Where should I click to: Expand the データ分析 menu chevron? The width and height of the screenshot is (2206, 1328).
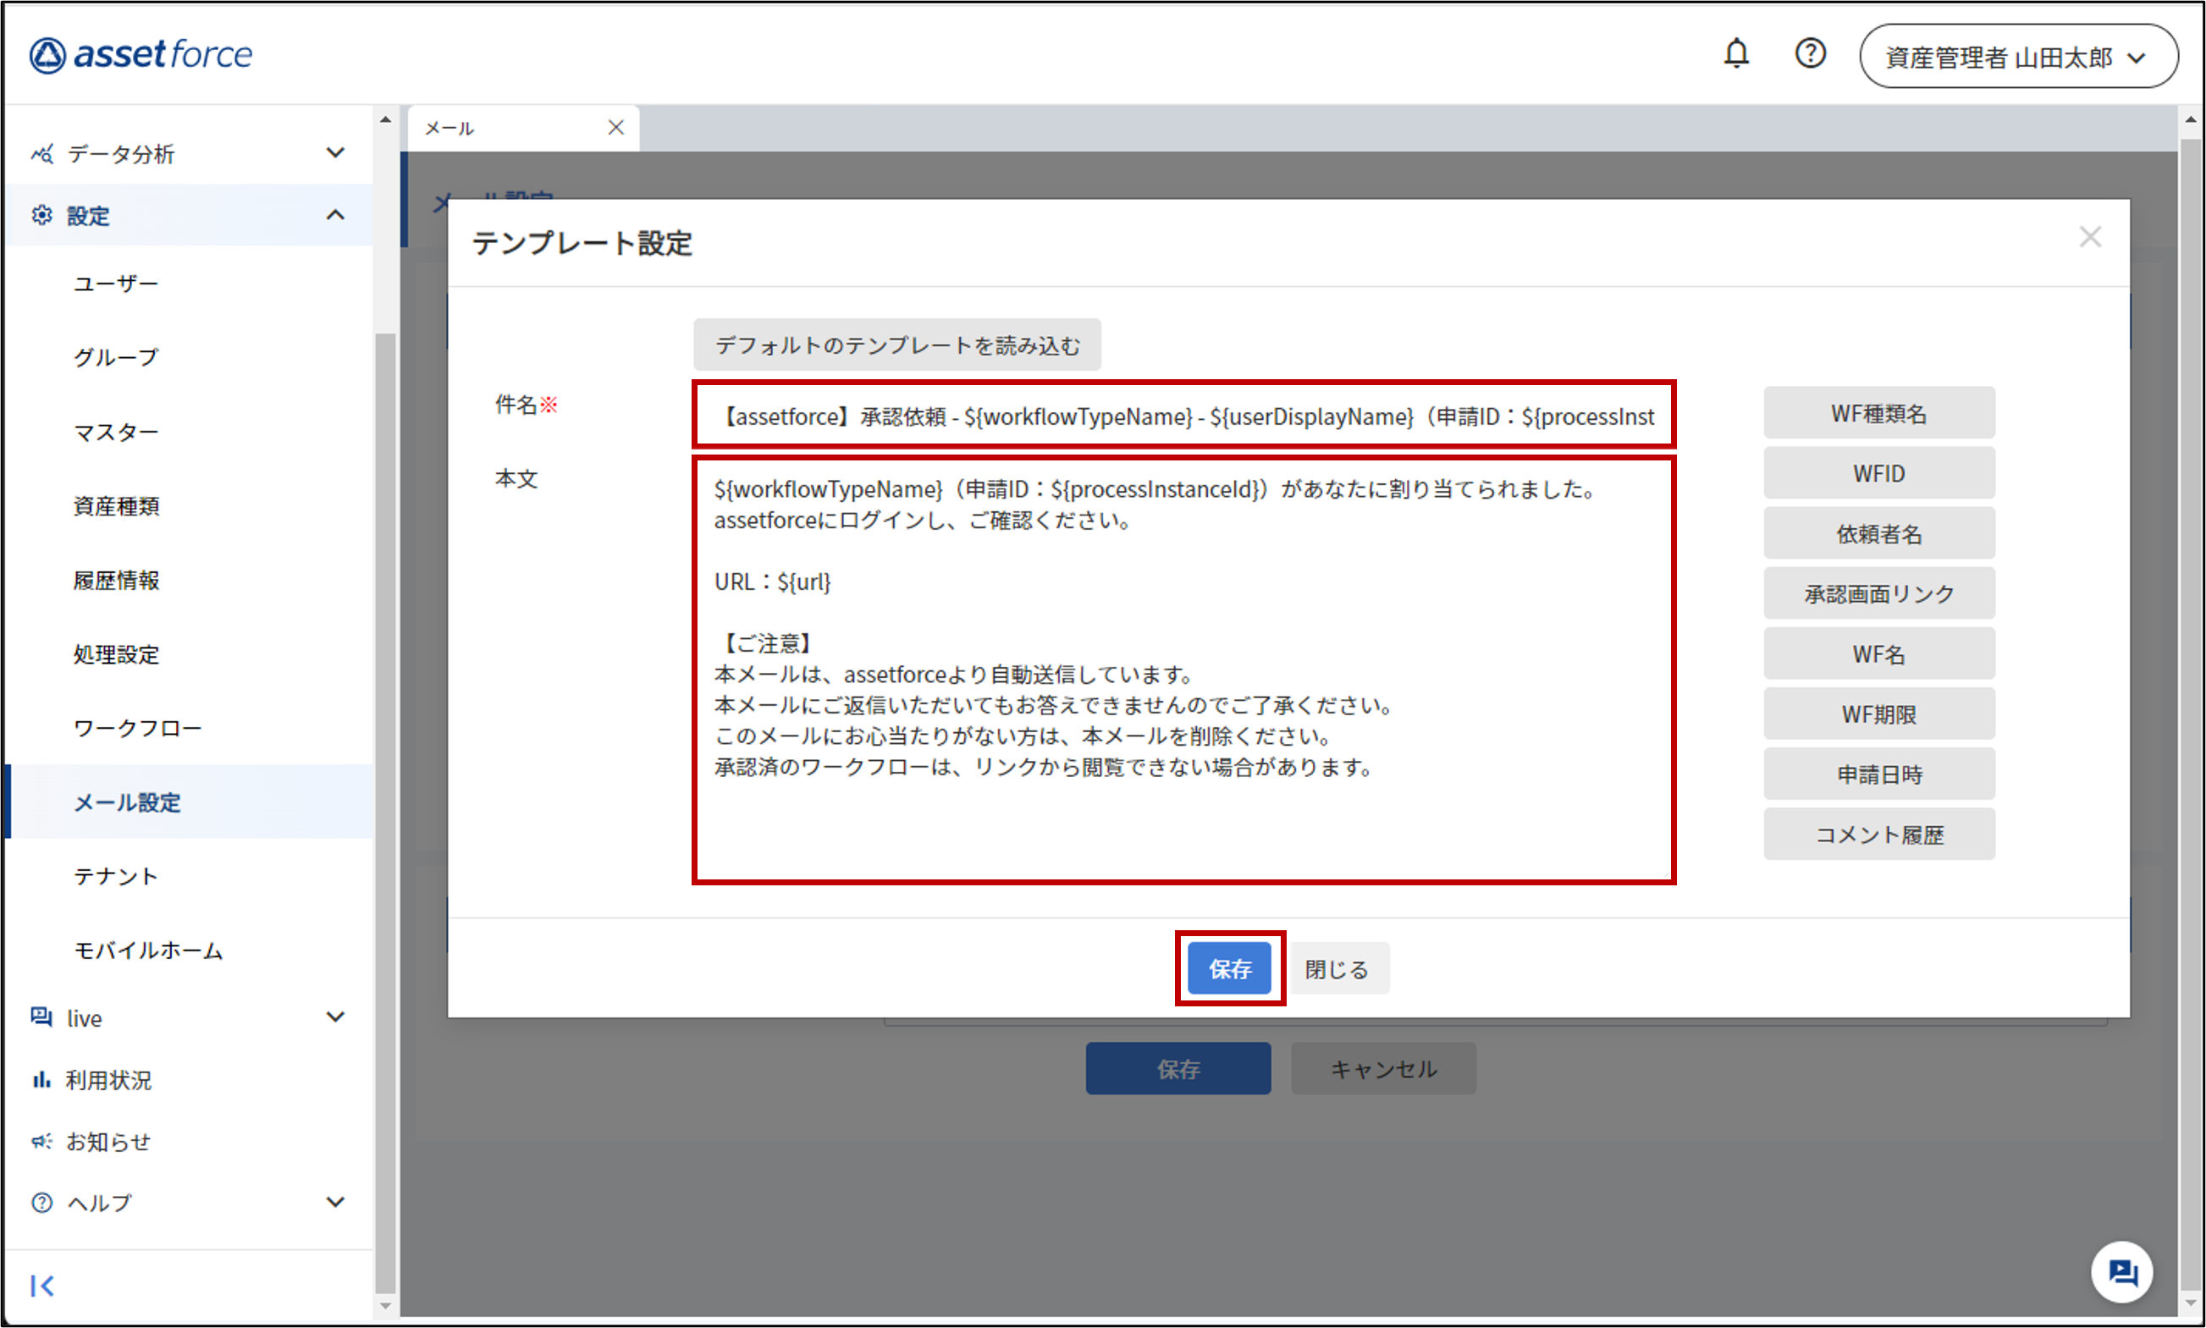click(x=335, y=153)
